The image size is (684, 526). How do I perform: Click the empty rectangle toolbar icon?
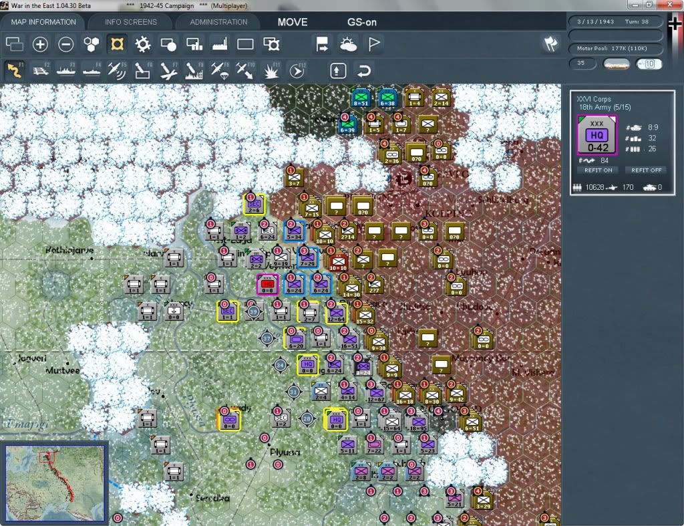tap(245, 44)
